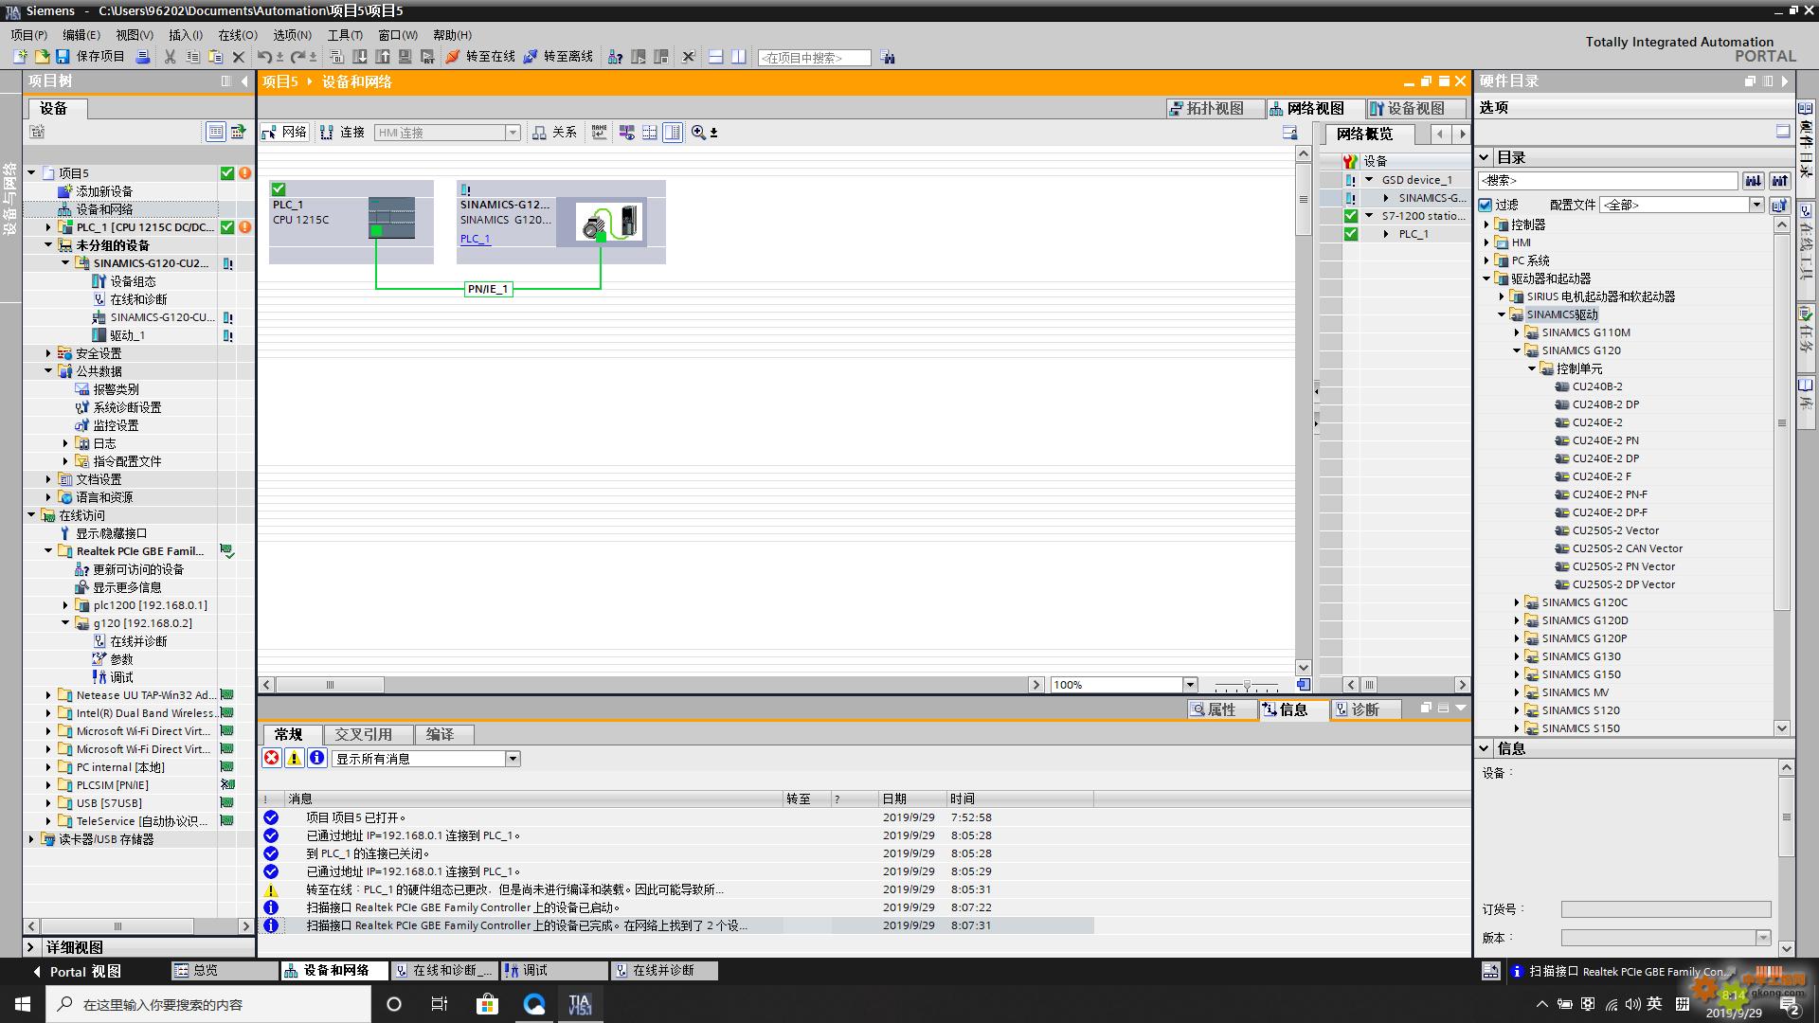Open the 显示所有消息 message filter dropdown
This screenshot has height=1023, width=1819.
513,759
